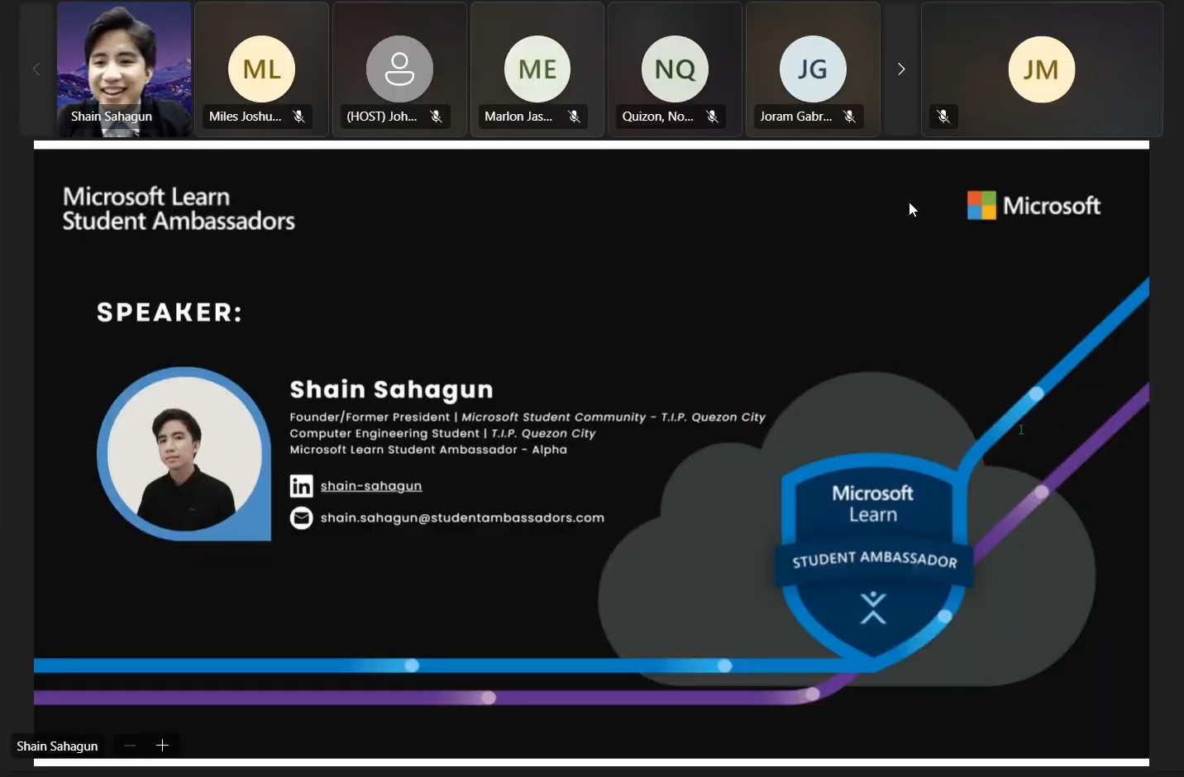Screen dimensions: 1184x777
Task: Show next participants with right chevron
Action: [901, 69]
